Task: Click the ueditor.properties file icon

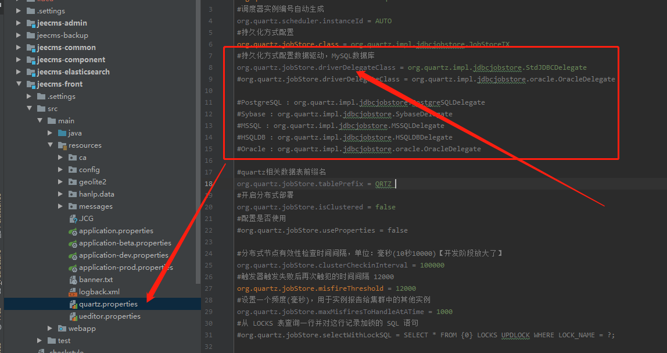Action: pos(73,316)
